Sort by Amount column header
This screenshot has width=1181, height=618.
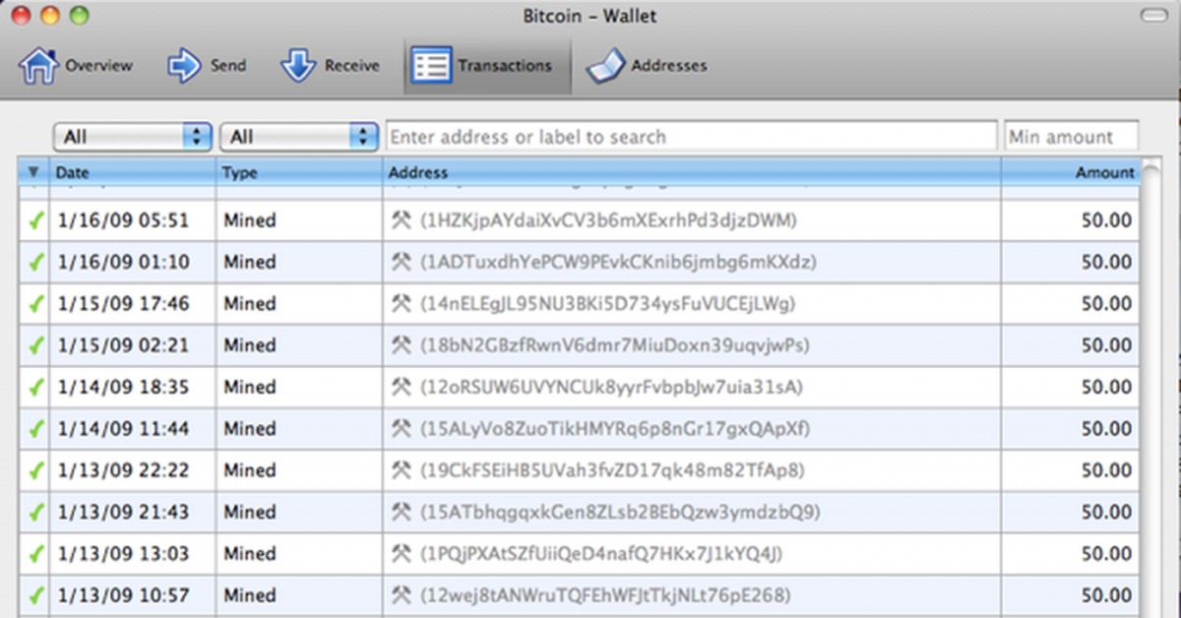pos(1070,172)
